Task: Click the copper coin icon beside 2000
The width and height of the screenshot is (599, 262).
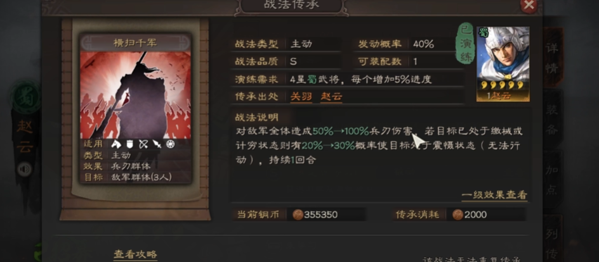Action: click(457, 215)
